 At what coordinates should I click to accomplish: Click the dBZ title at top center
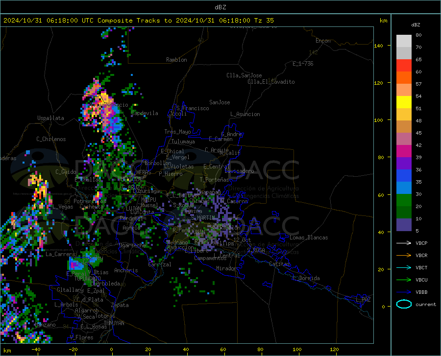pyautogui.click(x=220, y=7)
